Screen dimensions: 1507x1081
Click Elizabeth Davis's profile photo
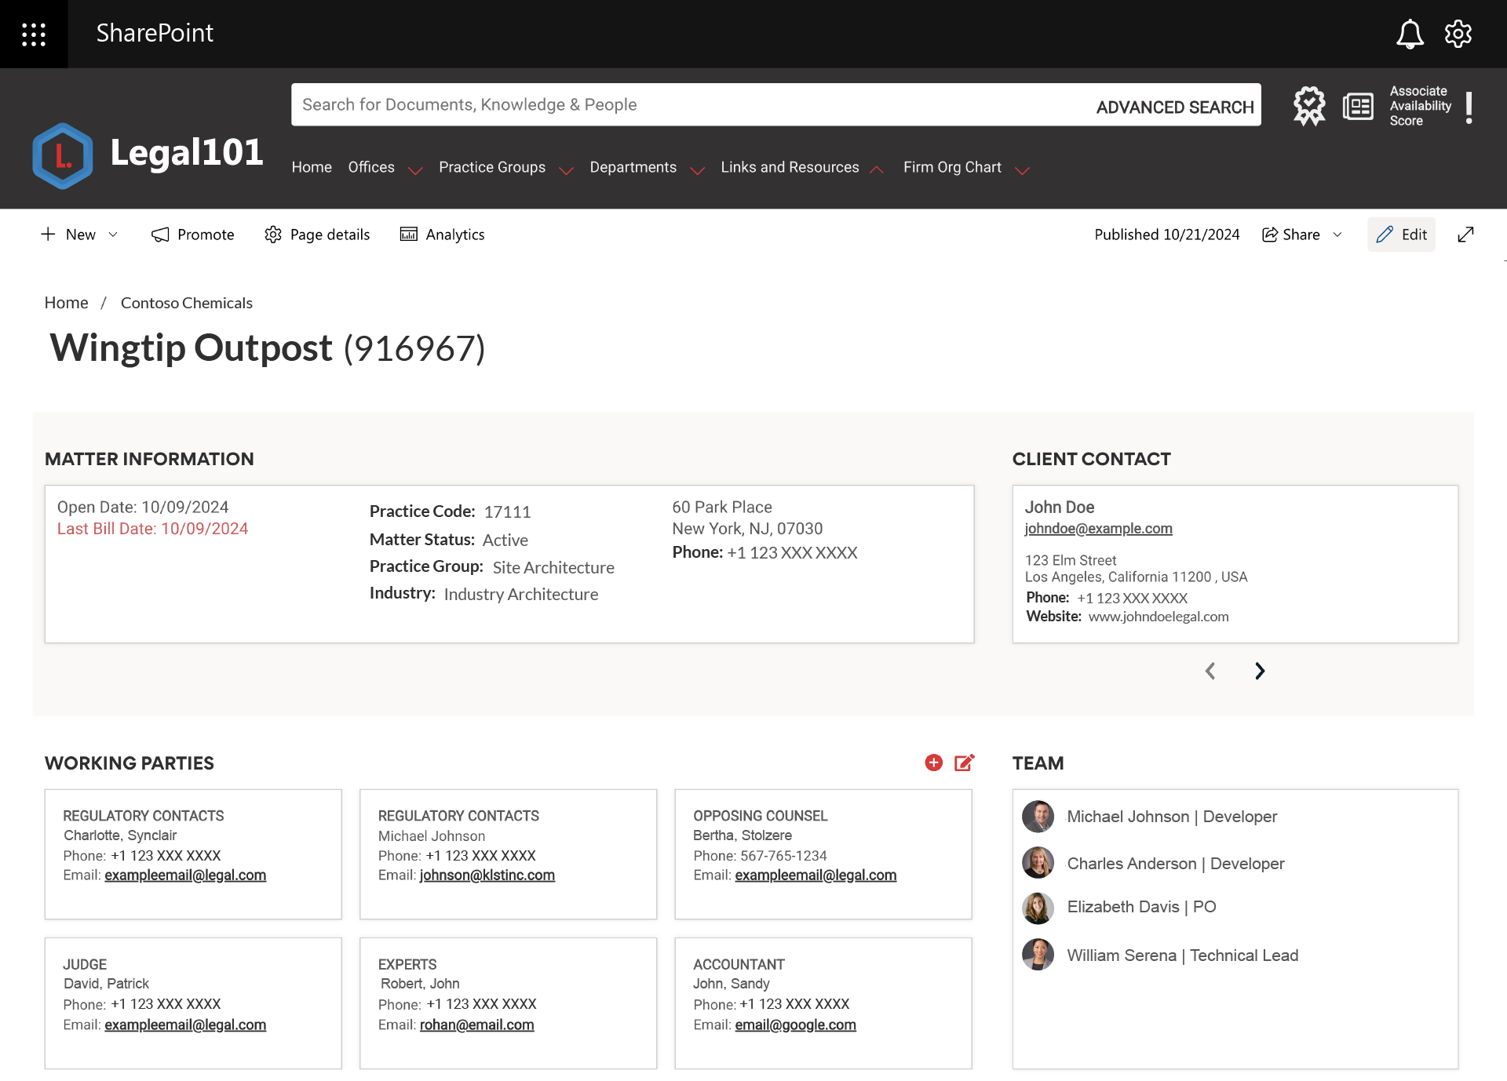(1038, 908)
